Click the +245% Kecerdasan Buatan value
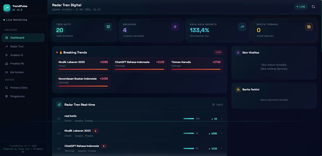322x156 pixels. (x=104, y=79)
